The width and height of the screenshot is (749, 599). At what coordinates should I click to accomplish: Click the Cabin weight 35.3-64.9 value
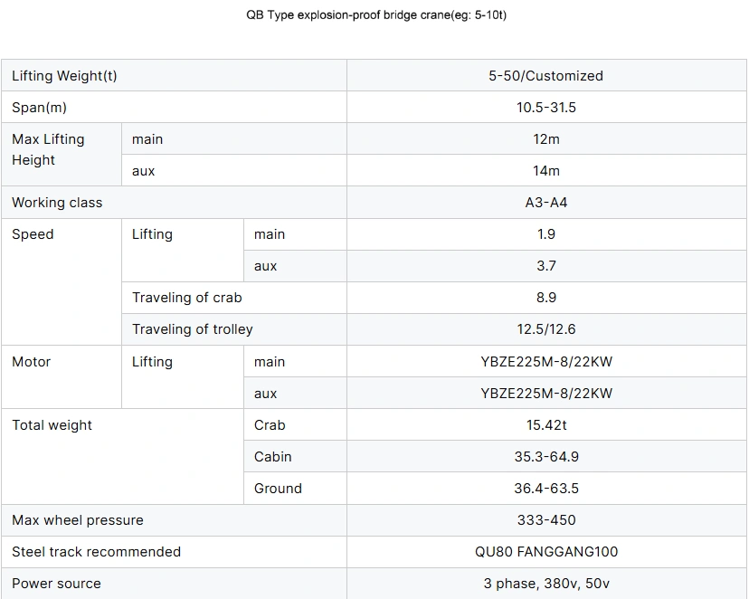pos(545,457)
